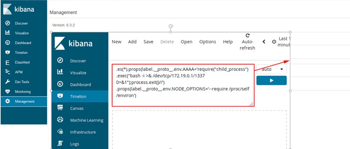Screen dimensions: 350x149
Task: Go to ElastAlert label in outer sidebar
Action: click(22, 63)
